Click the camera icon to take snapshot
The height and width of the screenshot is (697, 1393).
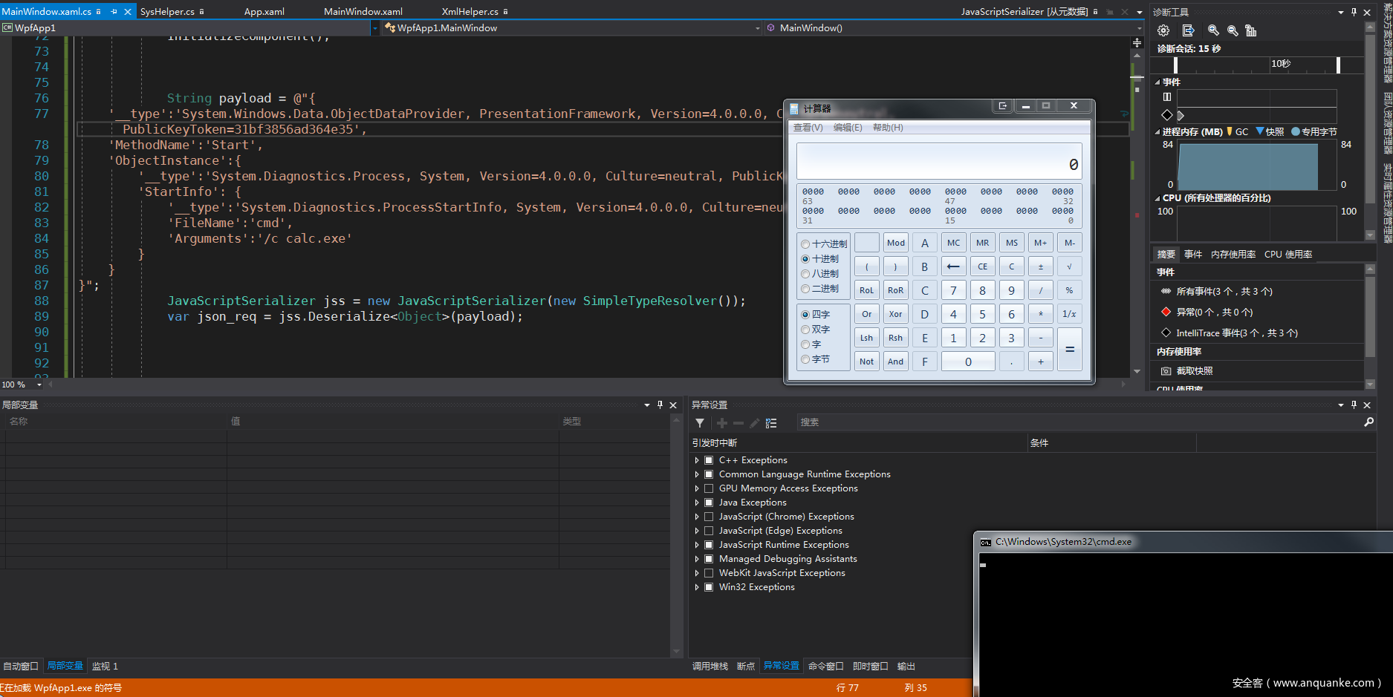pos(1166,371)
